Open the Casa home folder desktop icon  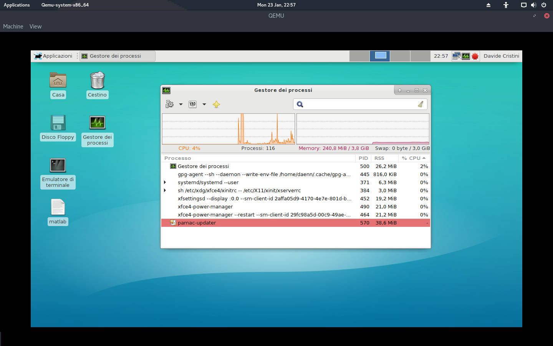point(58,85)
